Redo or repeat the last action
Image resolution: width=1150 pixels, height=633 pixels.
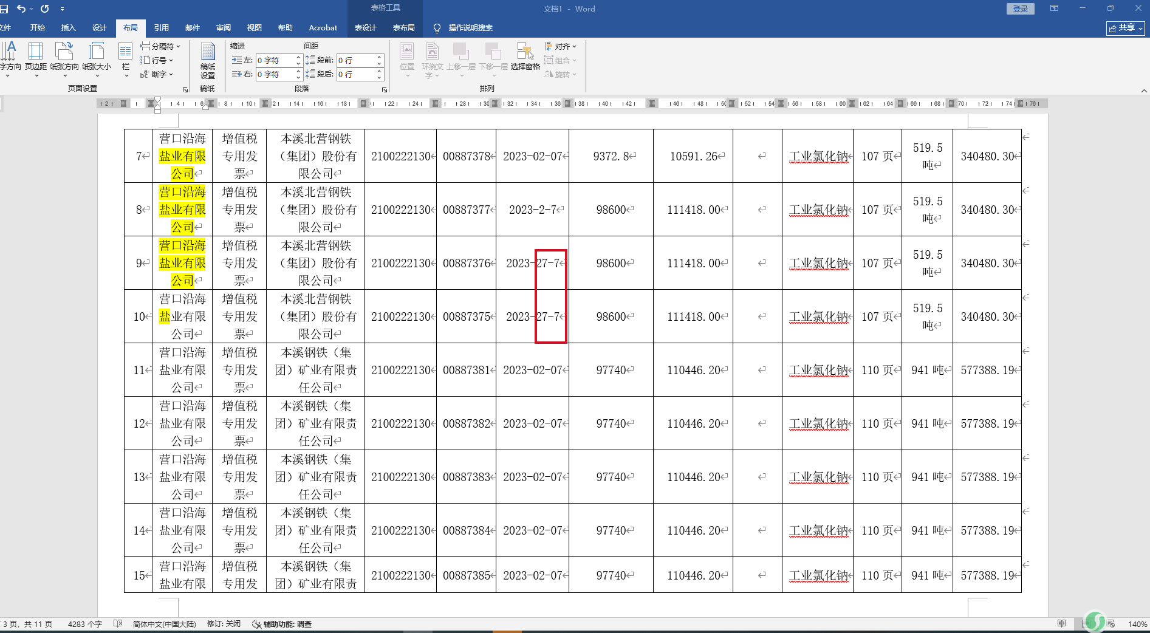tap(45, 9)
